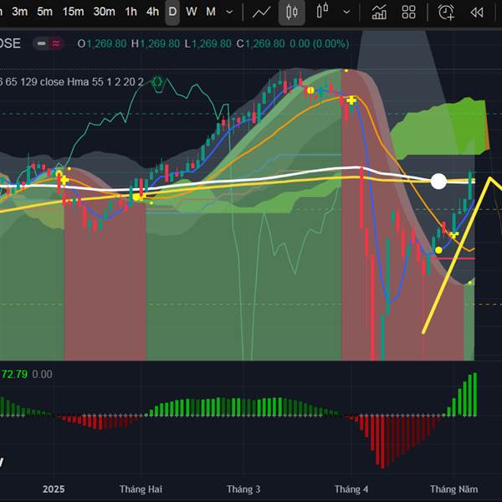Select the M monthly timeframe
This screenshot has height=502, width=502.
[x=211, y=12]
